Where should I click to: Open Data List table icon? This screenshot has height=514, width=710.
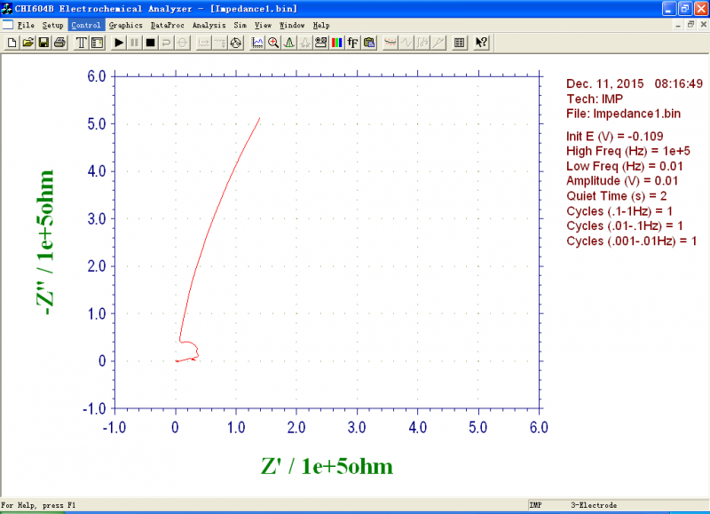click(x=459, y=43)
